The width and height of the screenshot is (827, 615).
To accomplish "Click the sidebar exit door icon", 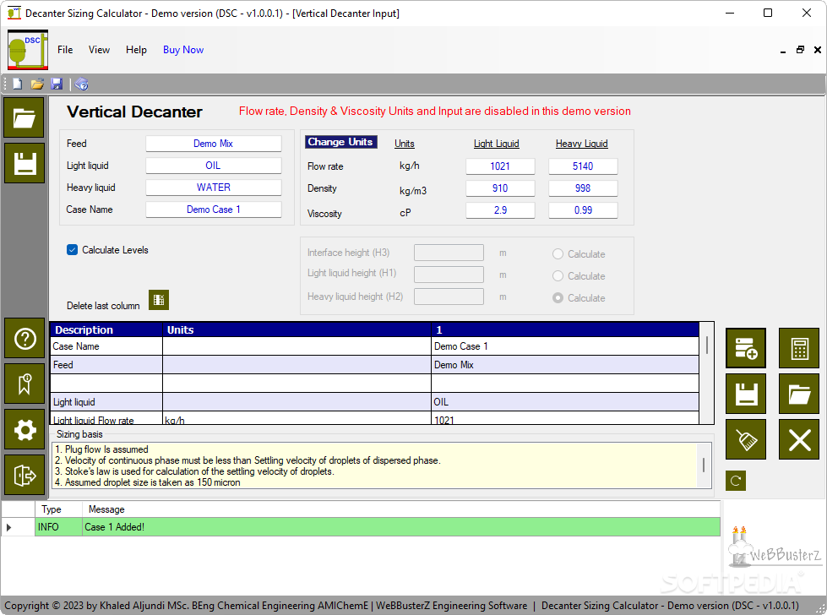I will 24,476.
